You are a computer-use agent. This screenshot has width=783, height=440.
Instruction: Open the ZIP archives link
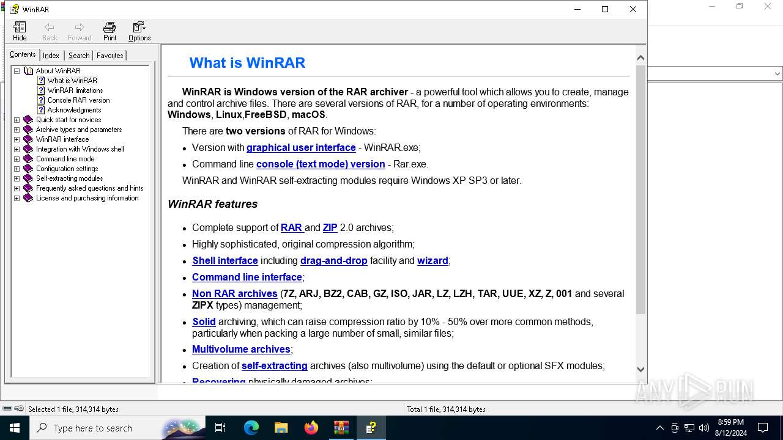[x=330, y=227]
